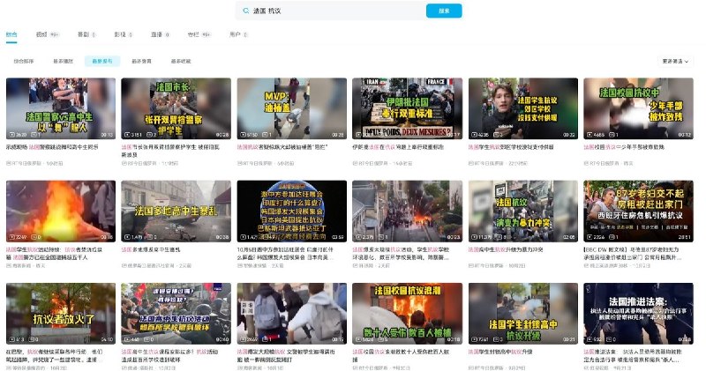The height and width of the screenshot is (371, 706).
Task: Click play-count icon on 数十人受伤数百人被捕 thumbnail
Action: [x=360, y=339]
